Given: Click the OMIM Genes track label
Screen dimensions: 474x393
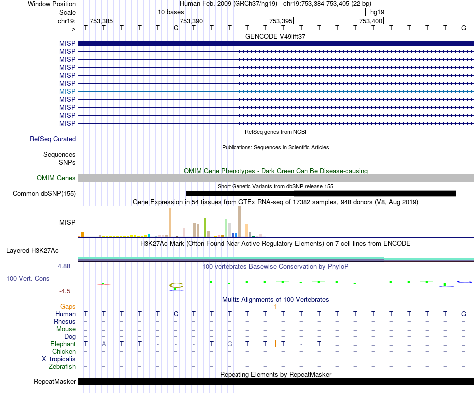Looking at the screenshot, I should (x=56, y=178).
